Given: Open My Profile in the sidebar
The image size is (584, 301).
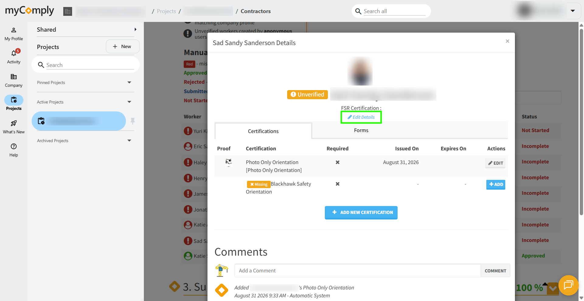Looking at the screenshot, I should coord(14,34).
